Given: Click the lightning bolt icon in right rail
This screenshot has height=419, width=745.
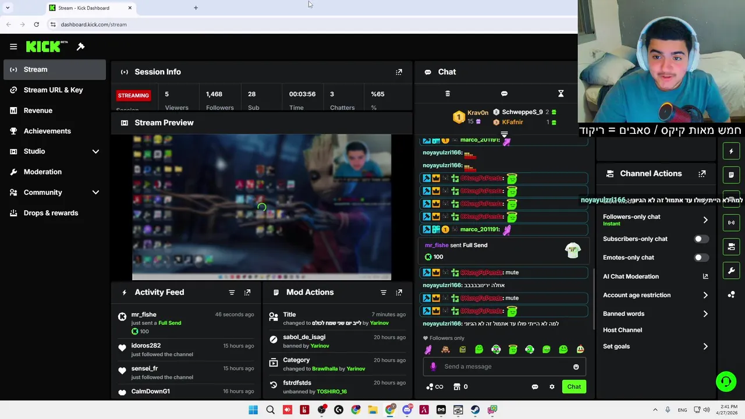Looking at the screenshot, I should (732, 151).
